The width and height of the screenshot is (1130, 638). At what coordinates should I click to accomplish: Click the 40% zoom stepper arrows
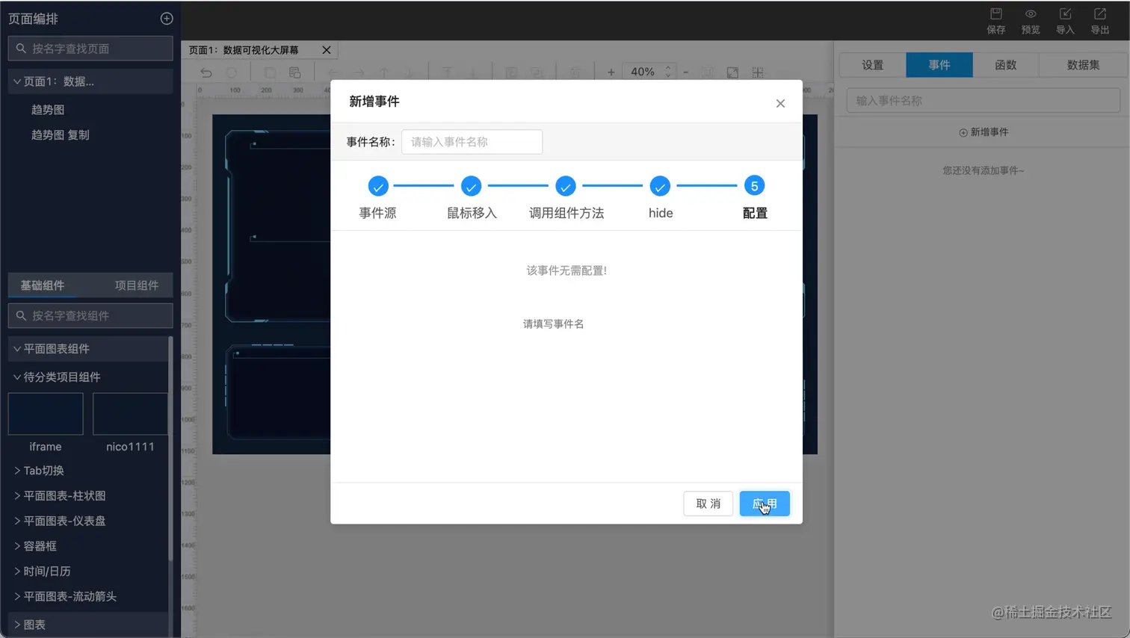(x=668, y=72)
